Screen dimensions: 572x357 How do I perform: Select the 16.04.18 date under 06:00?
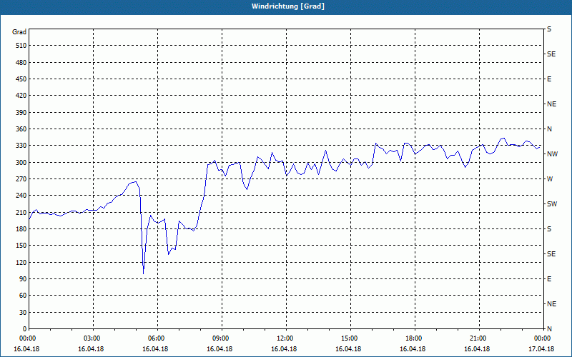coord(155,349)
